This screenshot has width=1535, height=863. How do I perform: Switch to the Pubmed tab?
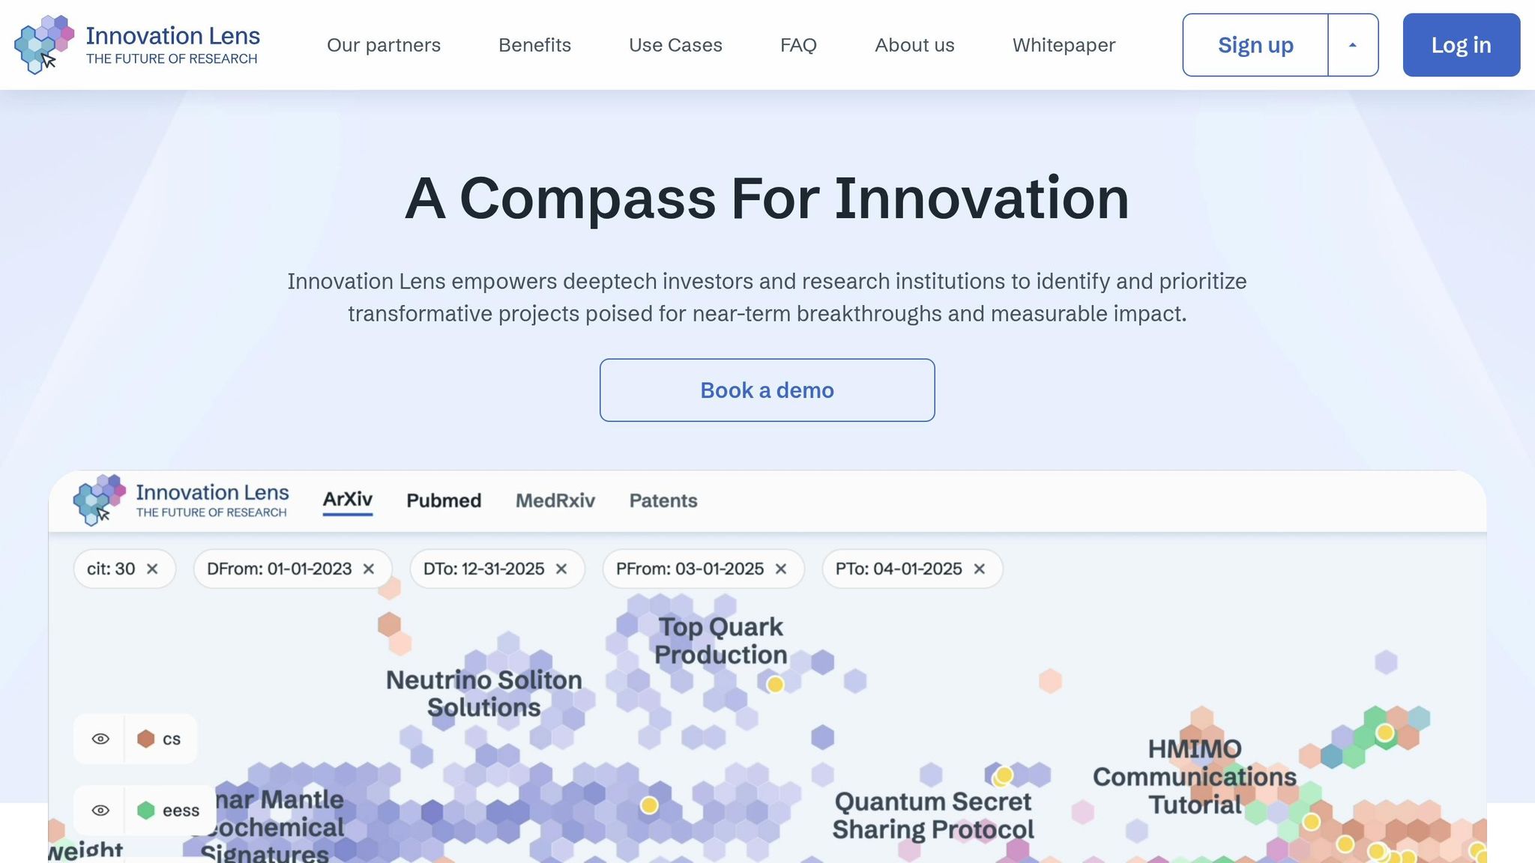point(443,500)
